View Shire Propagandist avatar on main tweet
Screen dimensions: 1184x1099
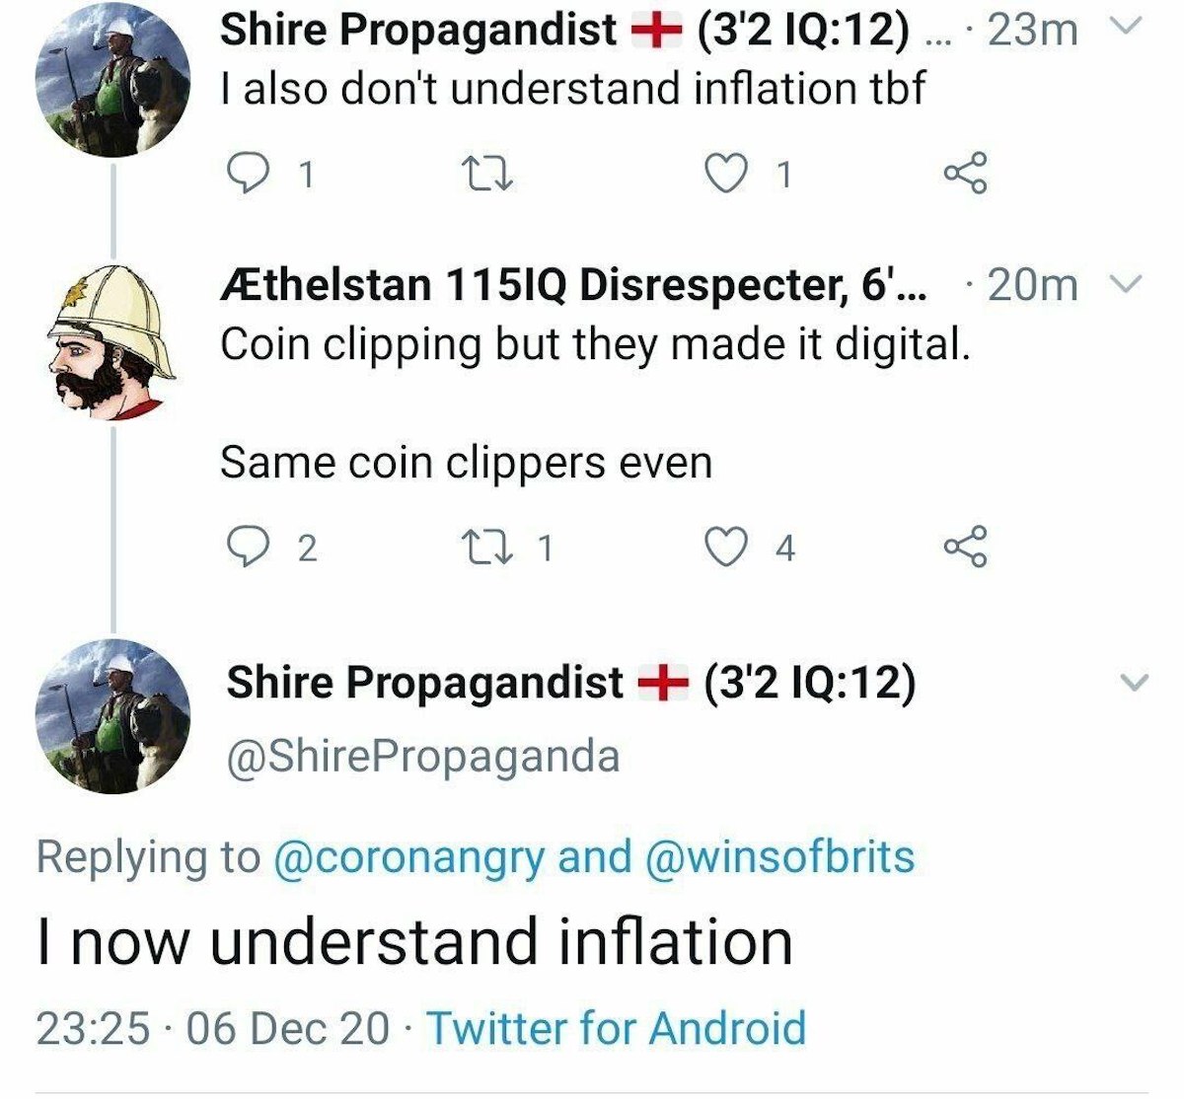point(111,717)
